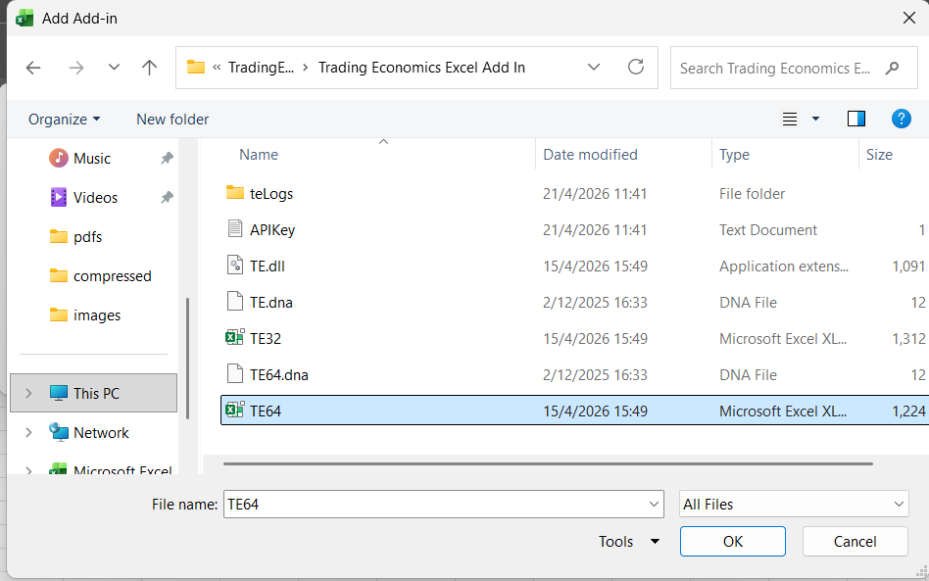
Task: Select the TE.dll file
Action: point(268,266)
